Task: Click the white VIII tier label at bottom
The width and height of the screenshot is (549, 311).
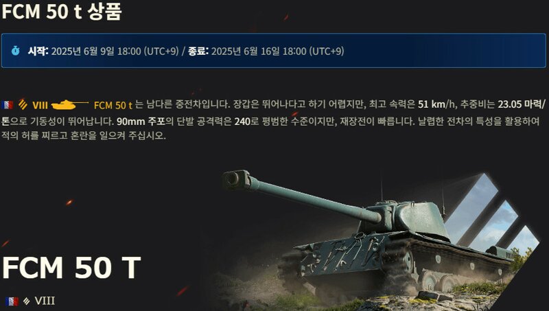Action: tap(45, 301)
